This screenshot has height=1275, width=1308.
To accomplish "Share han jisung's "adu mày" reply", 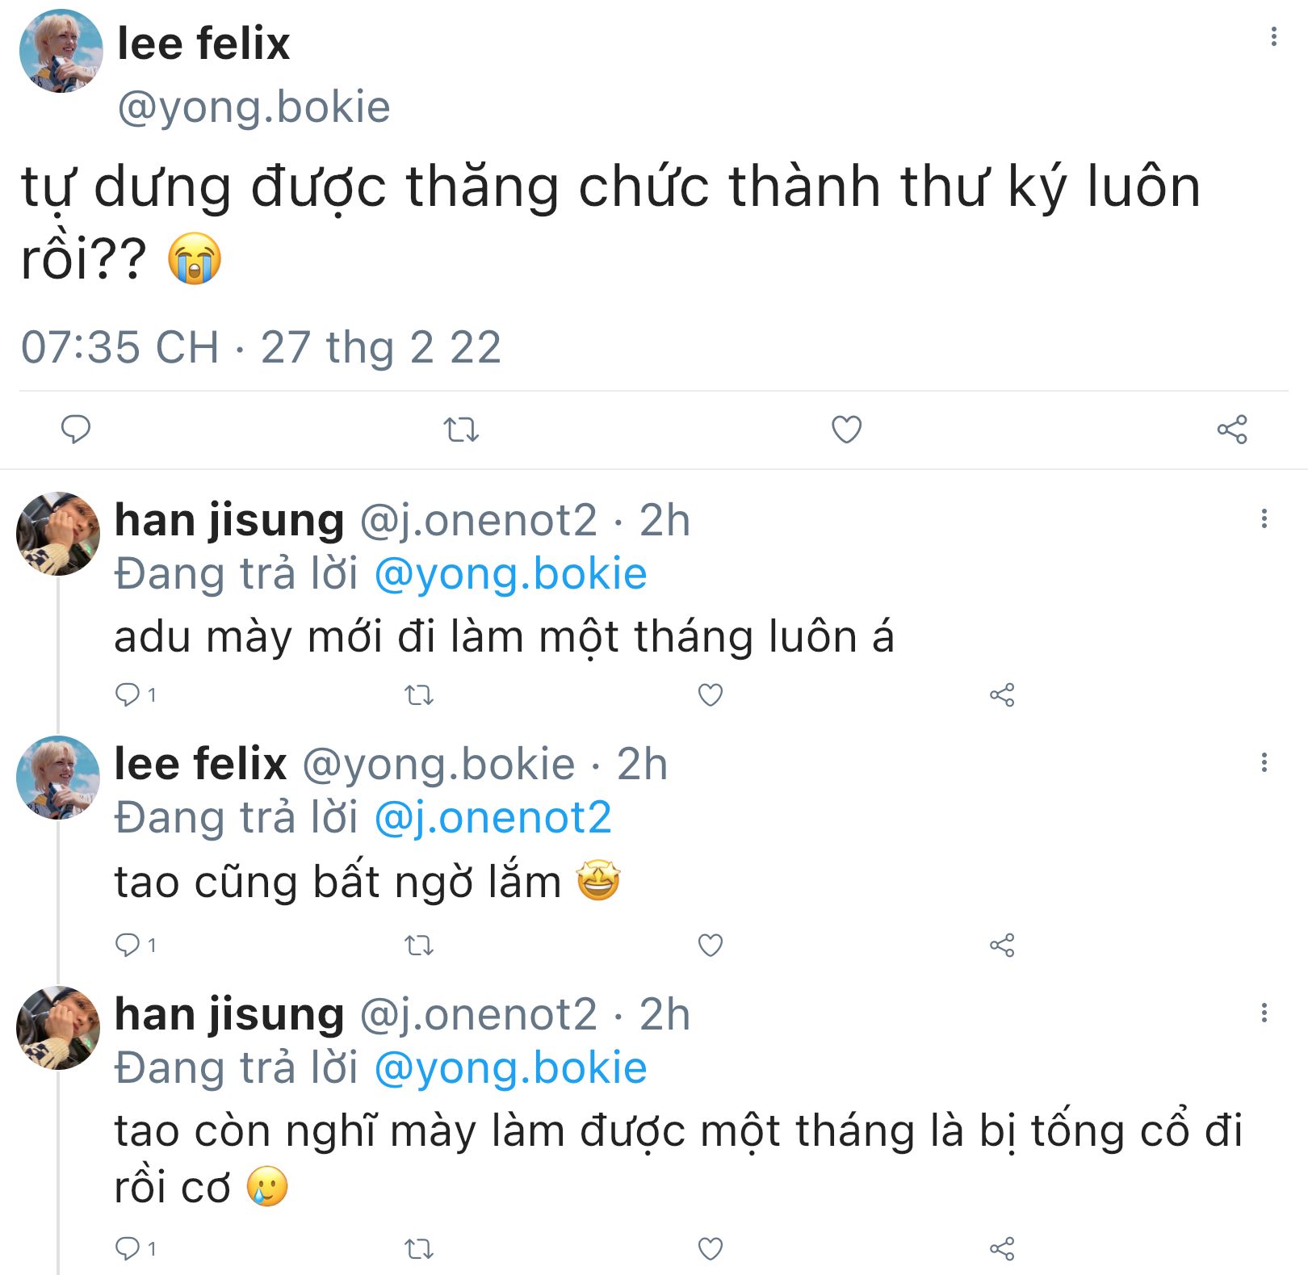I will pos(1002,695).
